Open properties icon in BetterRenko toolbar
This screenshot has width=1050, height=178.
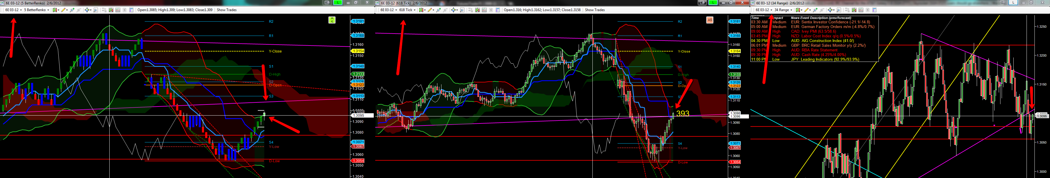tap(131, 10)
